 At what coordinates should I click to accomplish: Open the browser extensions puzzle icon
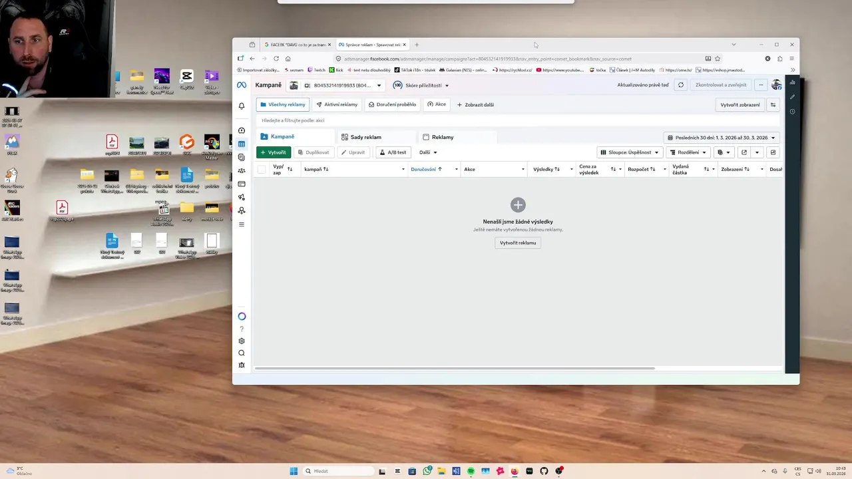(779, 59)
